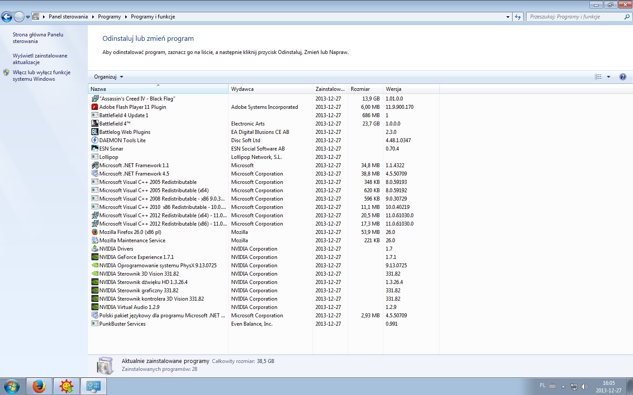Click the DAEMON Tools Lite icon

(95, 140)
